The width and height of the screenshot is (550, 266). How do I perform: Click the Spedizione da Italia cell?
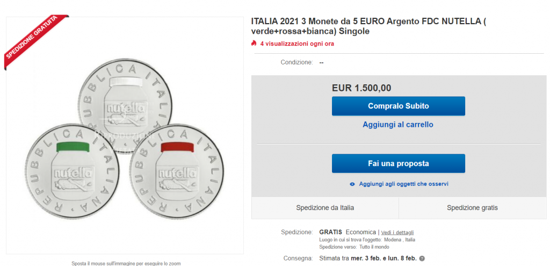(325, 207)
